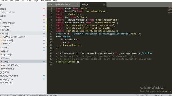This screenshot has height=96, width=172.
Task: Click the teal modified dot on App.js
Action: 44,51
